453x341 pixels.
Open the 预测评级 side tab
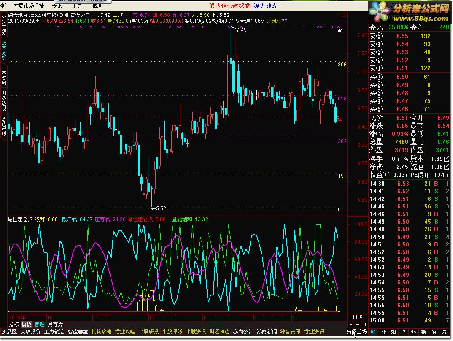tap(4, 126)
